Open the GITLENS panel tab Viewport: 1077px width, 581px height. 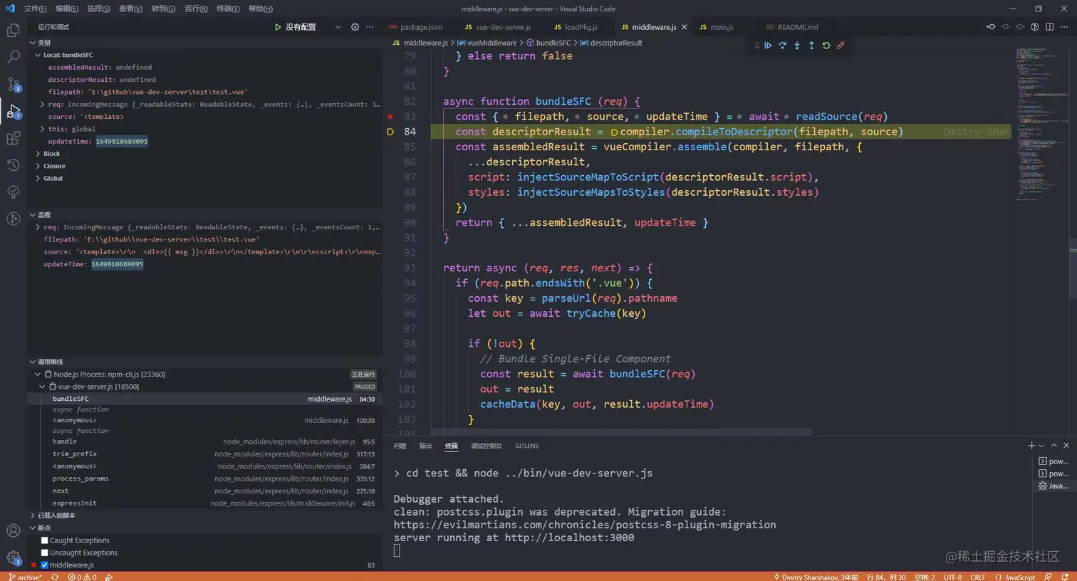(x=527, y=446)
